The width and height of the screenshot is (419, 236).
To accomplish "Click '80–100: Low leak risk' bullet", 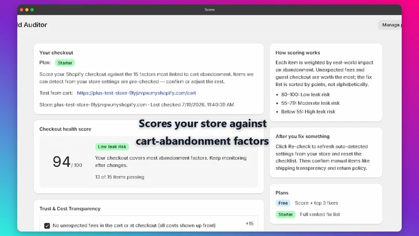I will click(305, 94).
